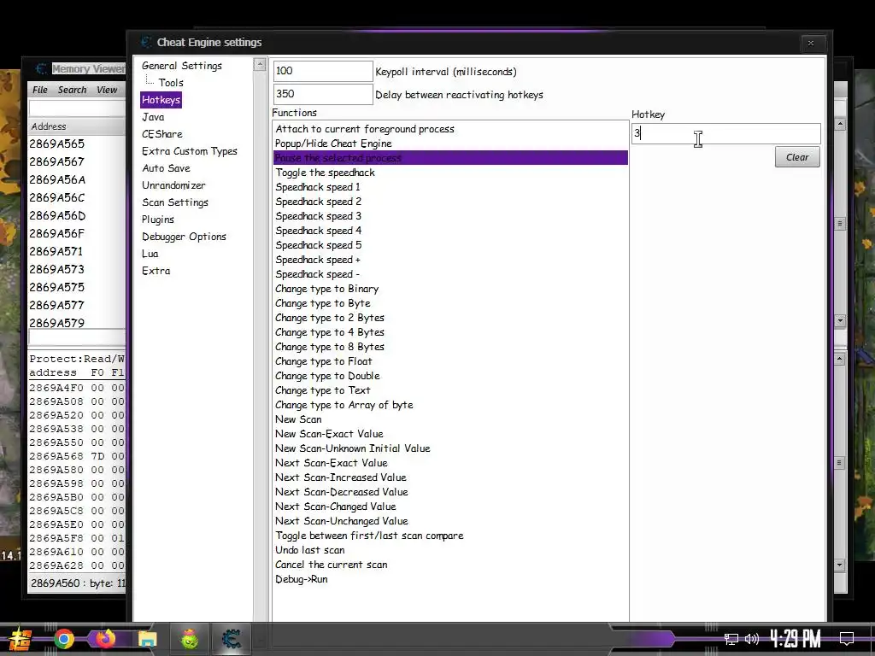
Task: Open the Start menu icon on taskbar
Action: pos(19,639)
